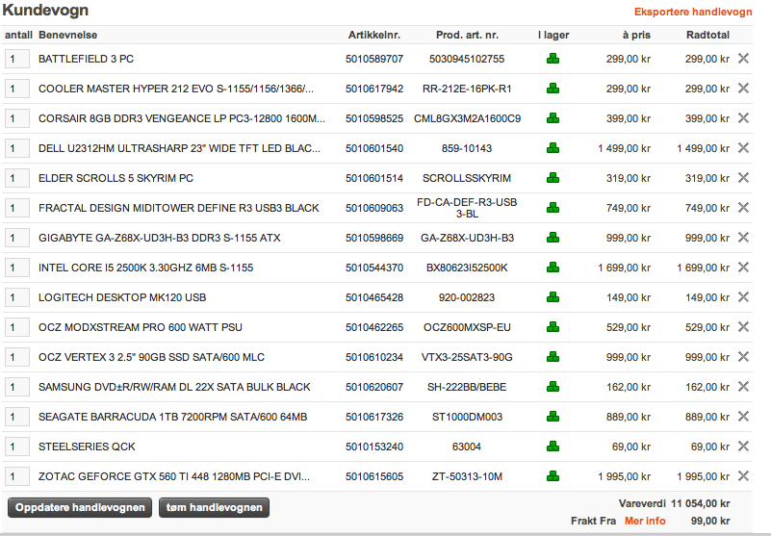Click GIGABYTE GA-Z68X-UD3H-B3 DDR3 product name
This screenshot has width=771, height=536.
click(160, 238)
